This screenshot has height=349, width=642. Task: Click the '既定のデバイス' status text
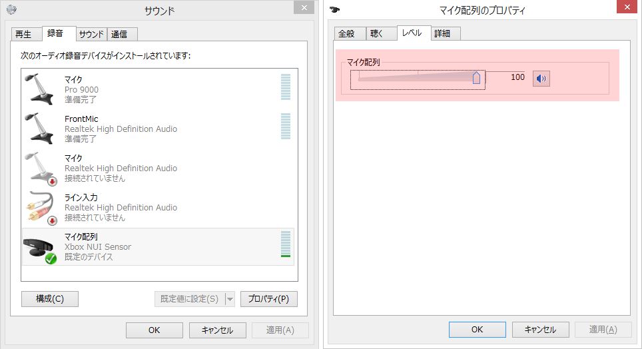click(89, 257)
